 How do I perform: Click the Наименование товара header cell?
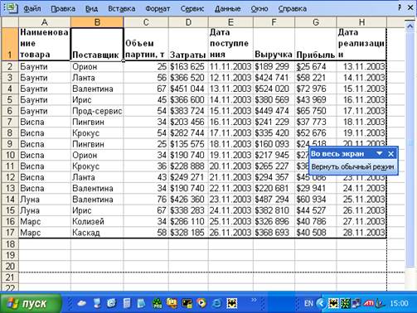point(45,44)
